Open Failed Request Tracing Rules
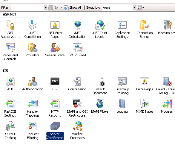 coord(166,86)
